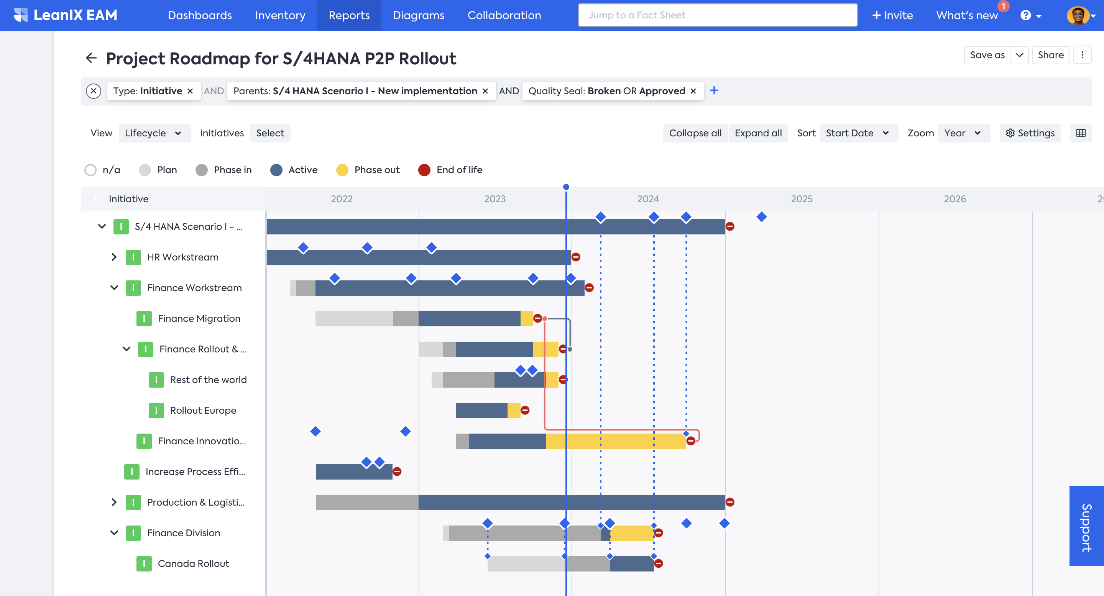Open the three-dot more options menu
Viewport: 1104px width, 596px height.
tap(1082, 55)
